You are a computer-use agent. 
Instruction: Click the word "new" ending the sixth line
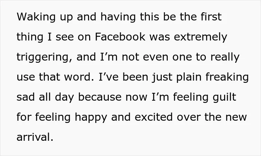point(236,117)
